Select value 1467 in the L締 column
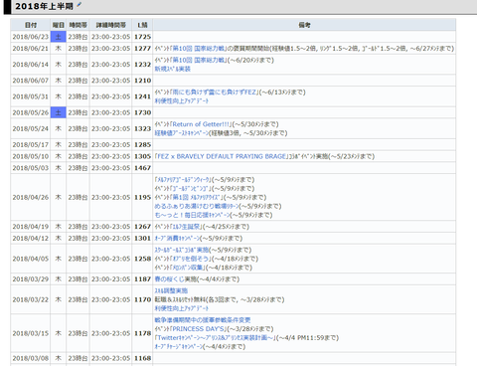Viewport: 477px width, 366px height. (142, 168)
